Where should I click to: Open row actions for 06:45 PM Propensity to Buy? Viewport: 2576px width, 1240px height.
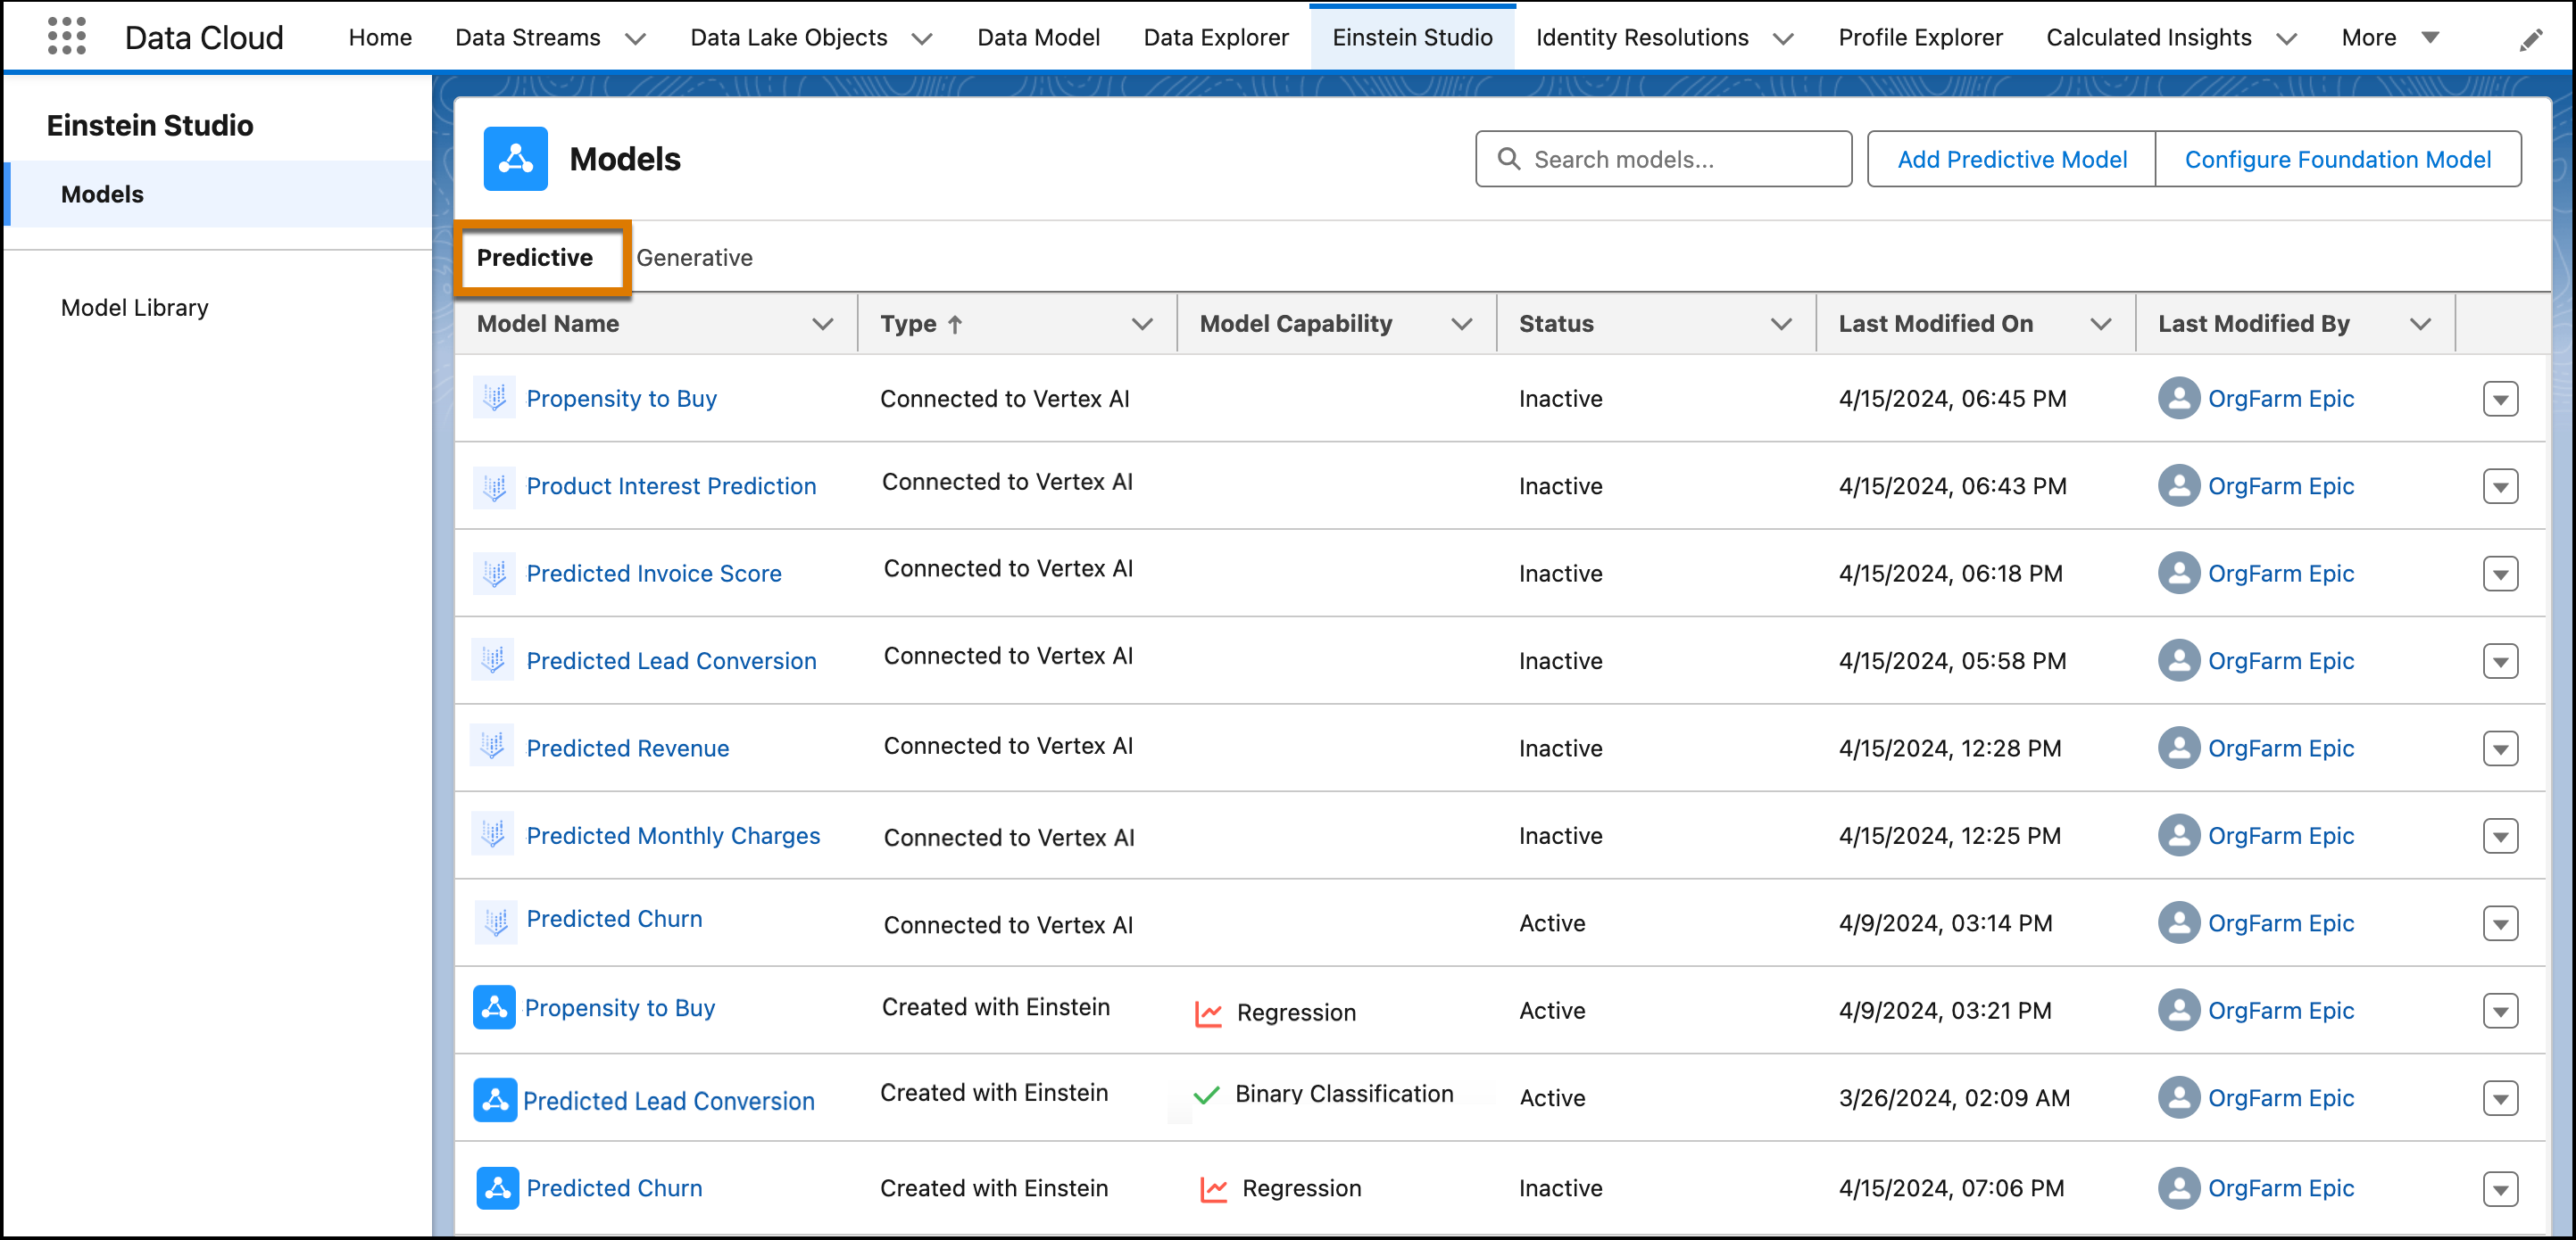[2500, 400]
